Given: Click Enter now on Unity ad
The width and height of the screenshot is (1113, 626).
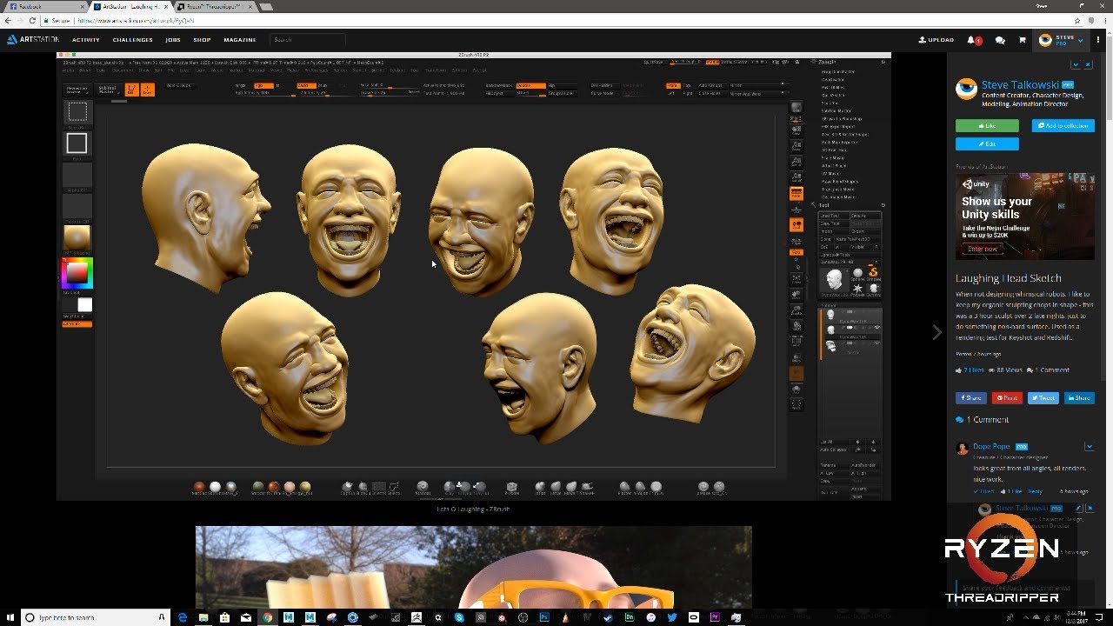Looking at the screenshot, I should coord(983,249).
